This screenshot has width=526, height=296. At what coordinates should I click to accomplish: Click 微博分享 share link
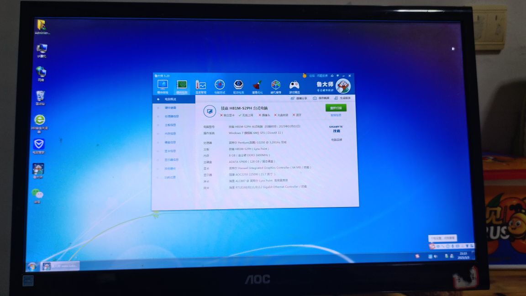click(x=299, y=98)
